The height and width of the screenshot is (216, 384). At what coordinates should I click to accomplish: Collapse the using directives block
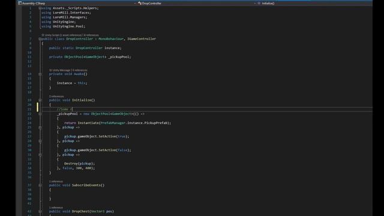[40, 8]
